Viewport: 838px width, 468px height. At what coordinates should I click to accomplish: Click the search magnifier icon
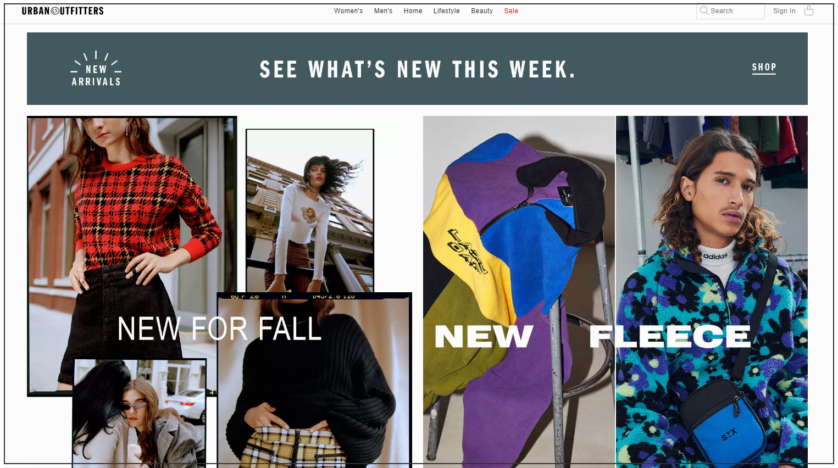704,10
